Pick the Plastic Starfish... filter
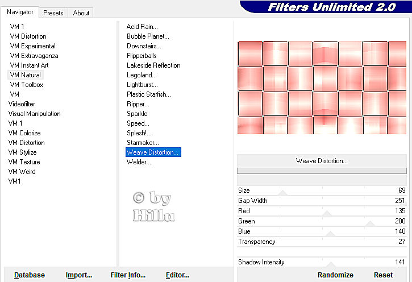The width and height of the screenshot is (412, 282). 149,94
